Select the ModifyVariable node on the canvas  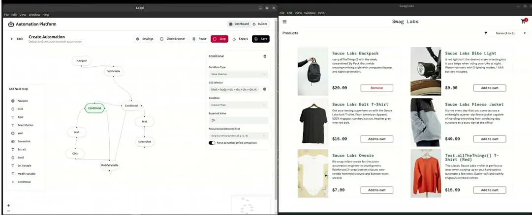pyautogui.click(x=110, y=165)
